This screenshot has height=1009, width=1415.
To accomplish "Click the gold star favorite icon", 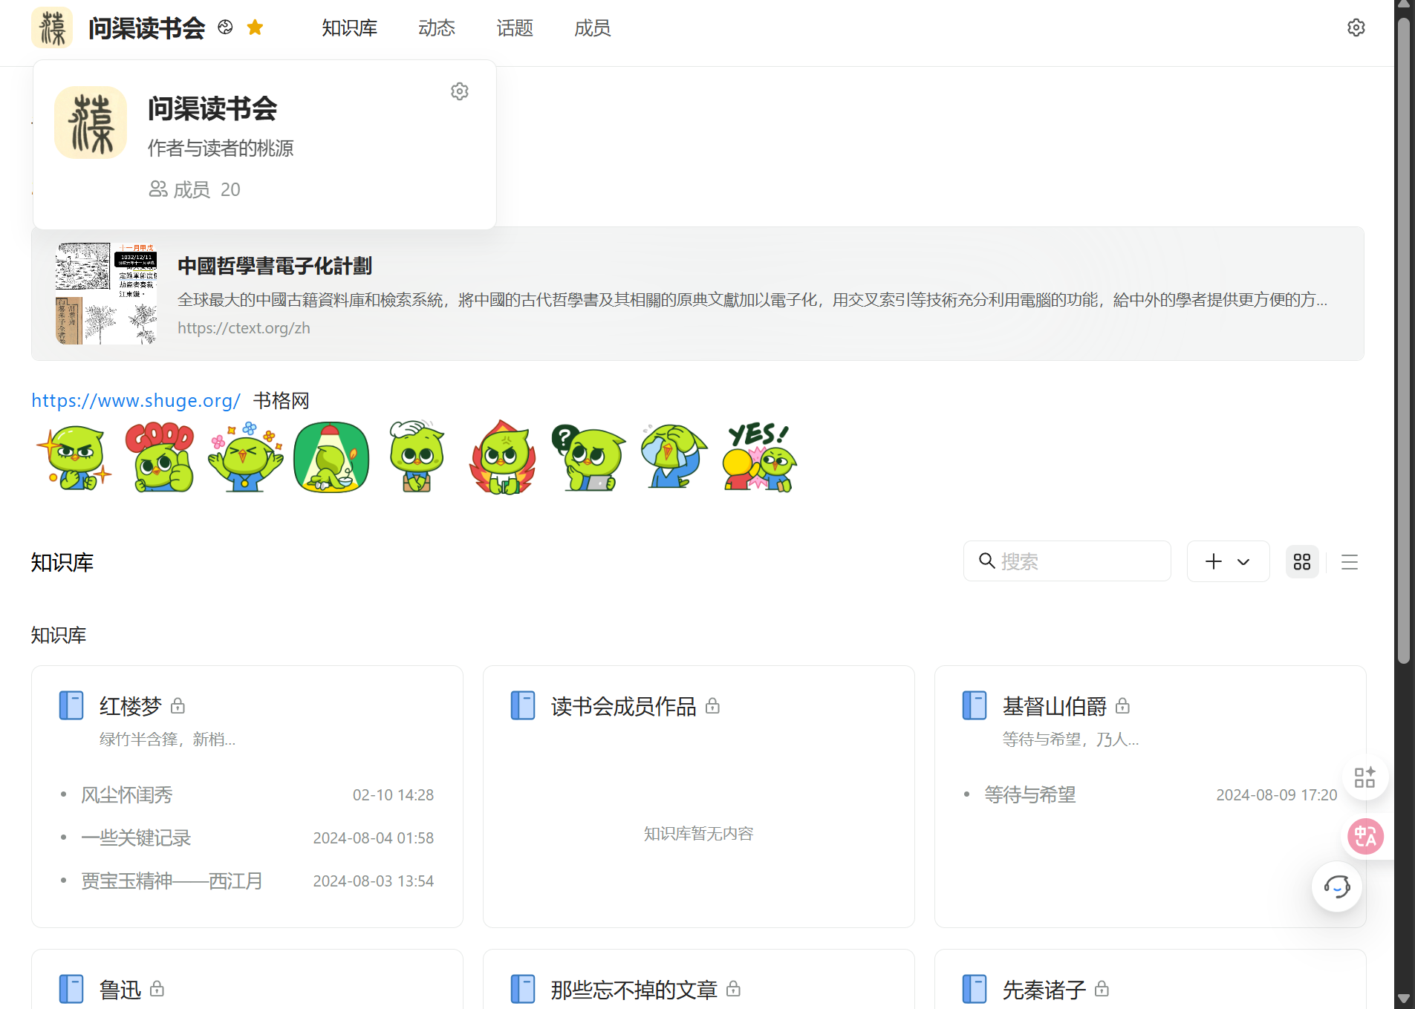I will (x=255, y=28).
